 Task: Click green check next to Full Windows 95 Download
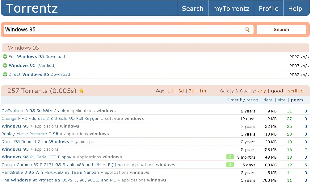click(x=5, y=57)
